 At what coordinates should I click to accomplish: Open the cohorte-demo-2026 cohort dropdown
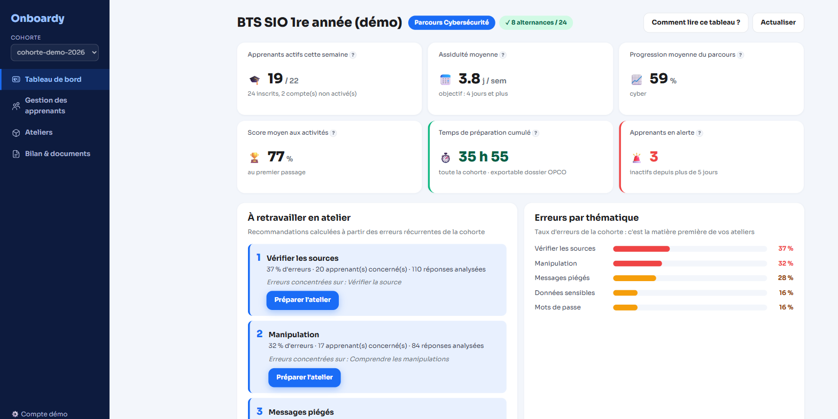coord(55,52)
